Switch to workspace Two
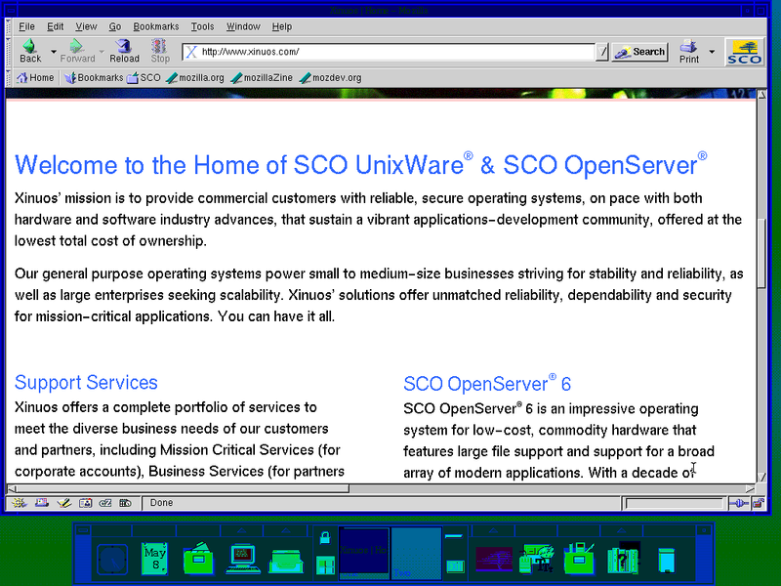The height and width of the screenshot is (586, 781). (x=417, y=553)
